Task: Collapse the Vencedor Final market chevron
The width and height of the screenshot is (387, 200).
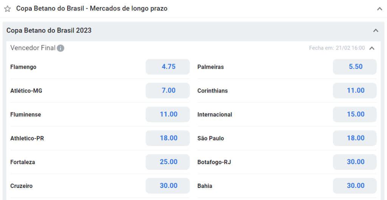Action: pos(372,48)
